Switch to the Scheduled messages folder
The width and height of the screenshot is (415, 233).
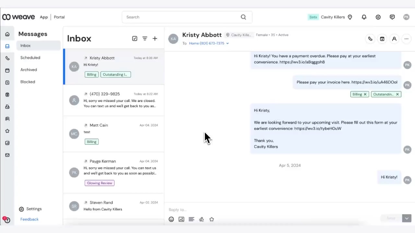coord(30,58)
